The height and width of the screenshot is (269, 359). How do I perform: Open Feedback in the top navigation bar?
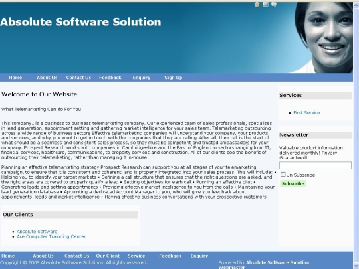pos(110,78)
